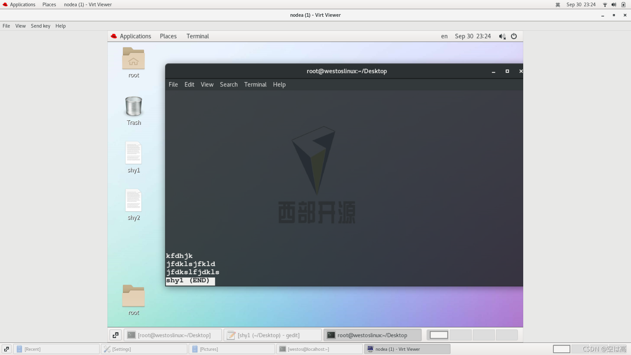Open the guest Terminal app menu in top bar

(x=198, y=36)
